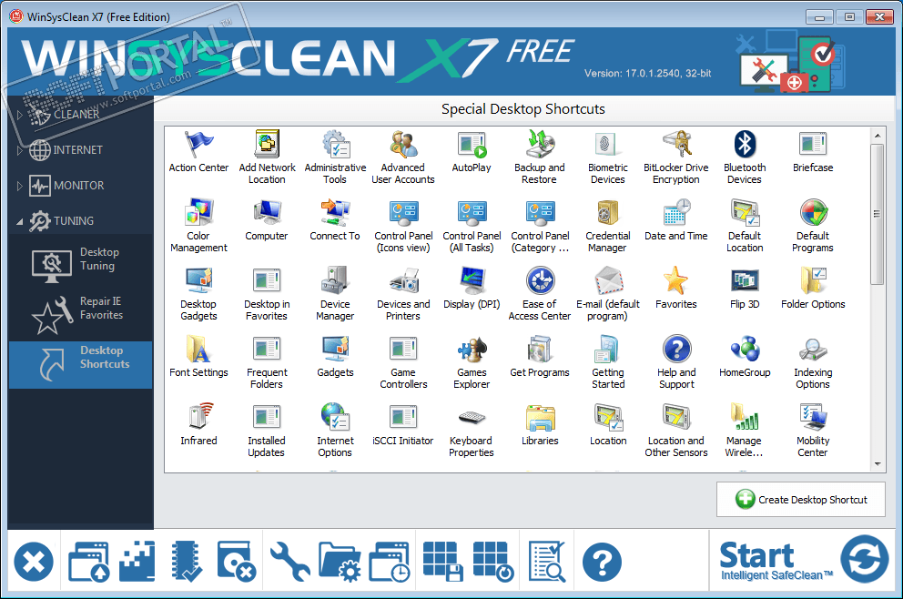The image size is (903, 599).
Task: Pick the Folder Options shortcut
Action: tap(813, 288)
